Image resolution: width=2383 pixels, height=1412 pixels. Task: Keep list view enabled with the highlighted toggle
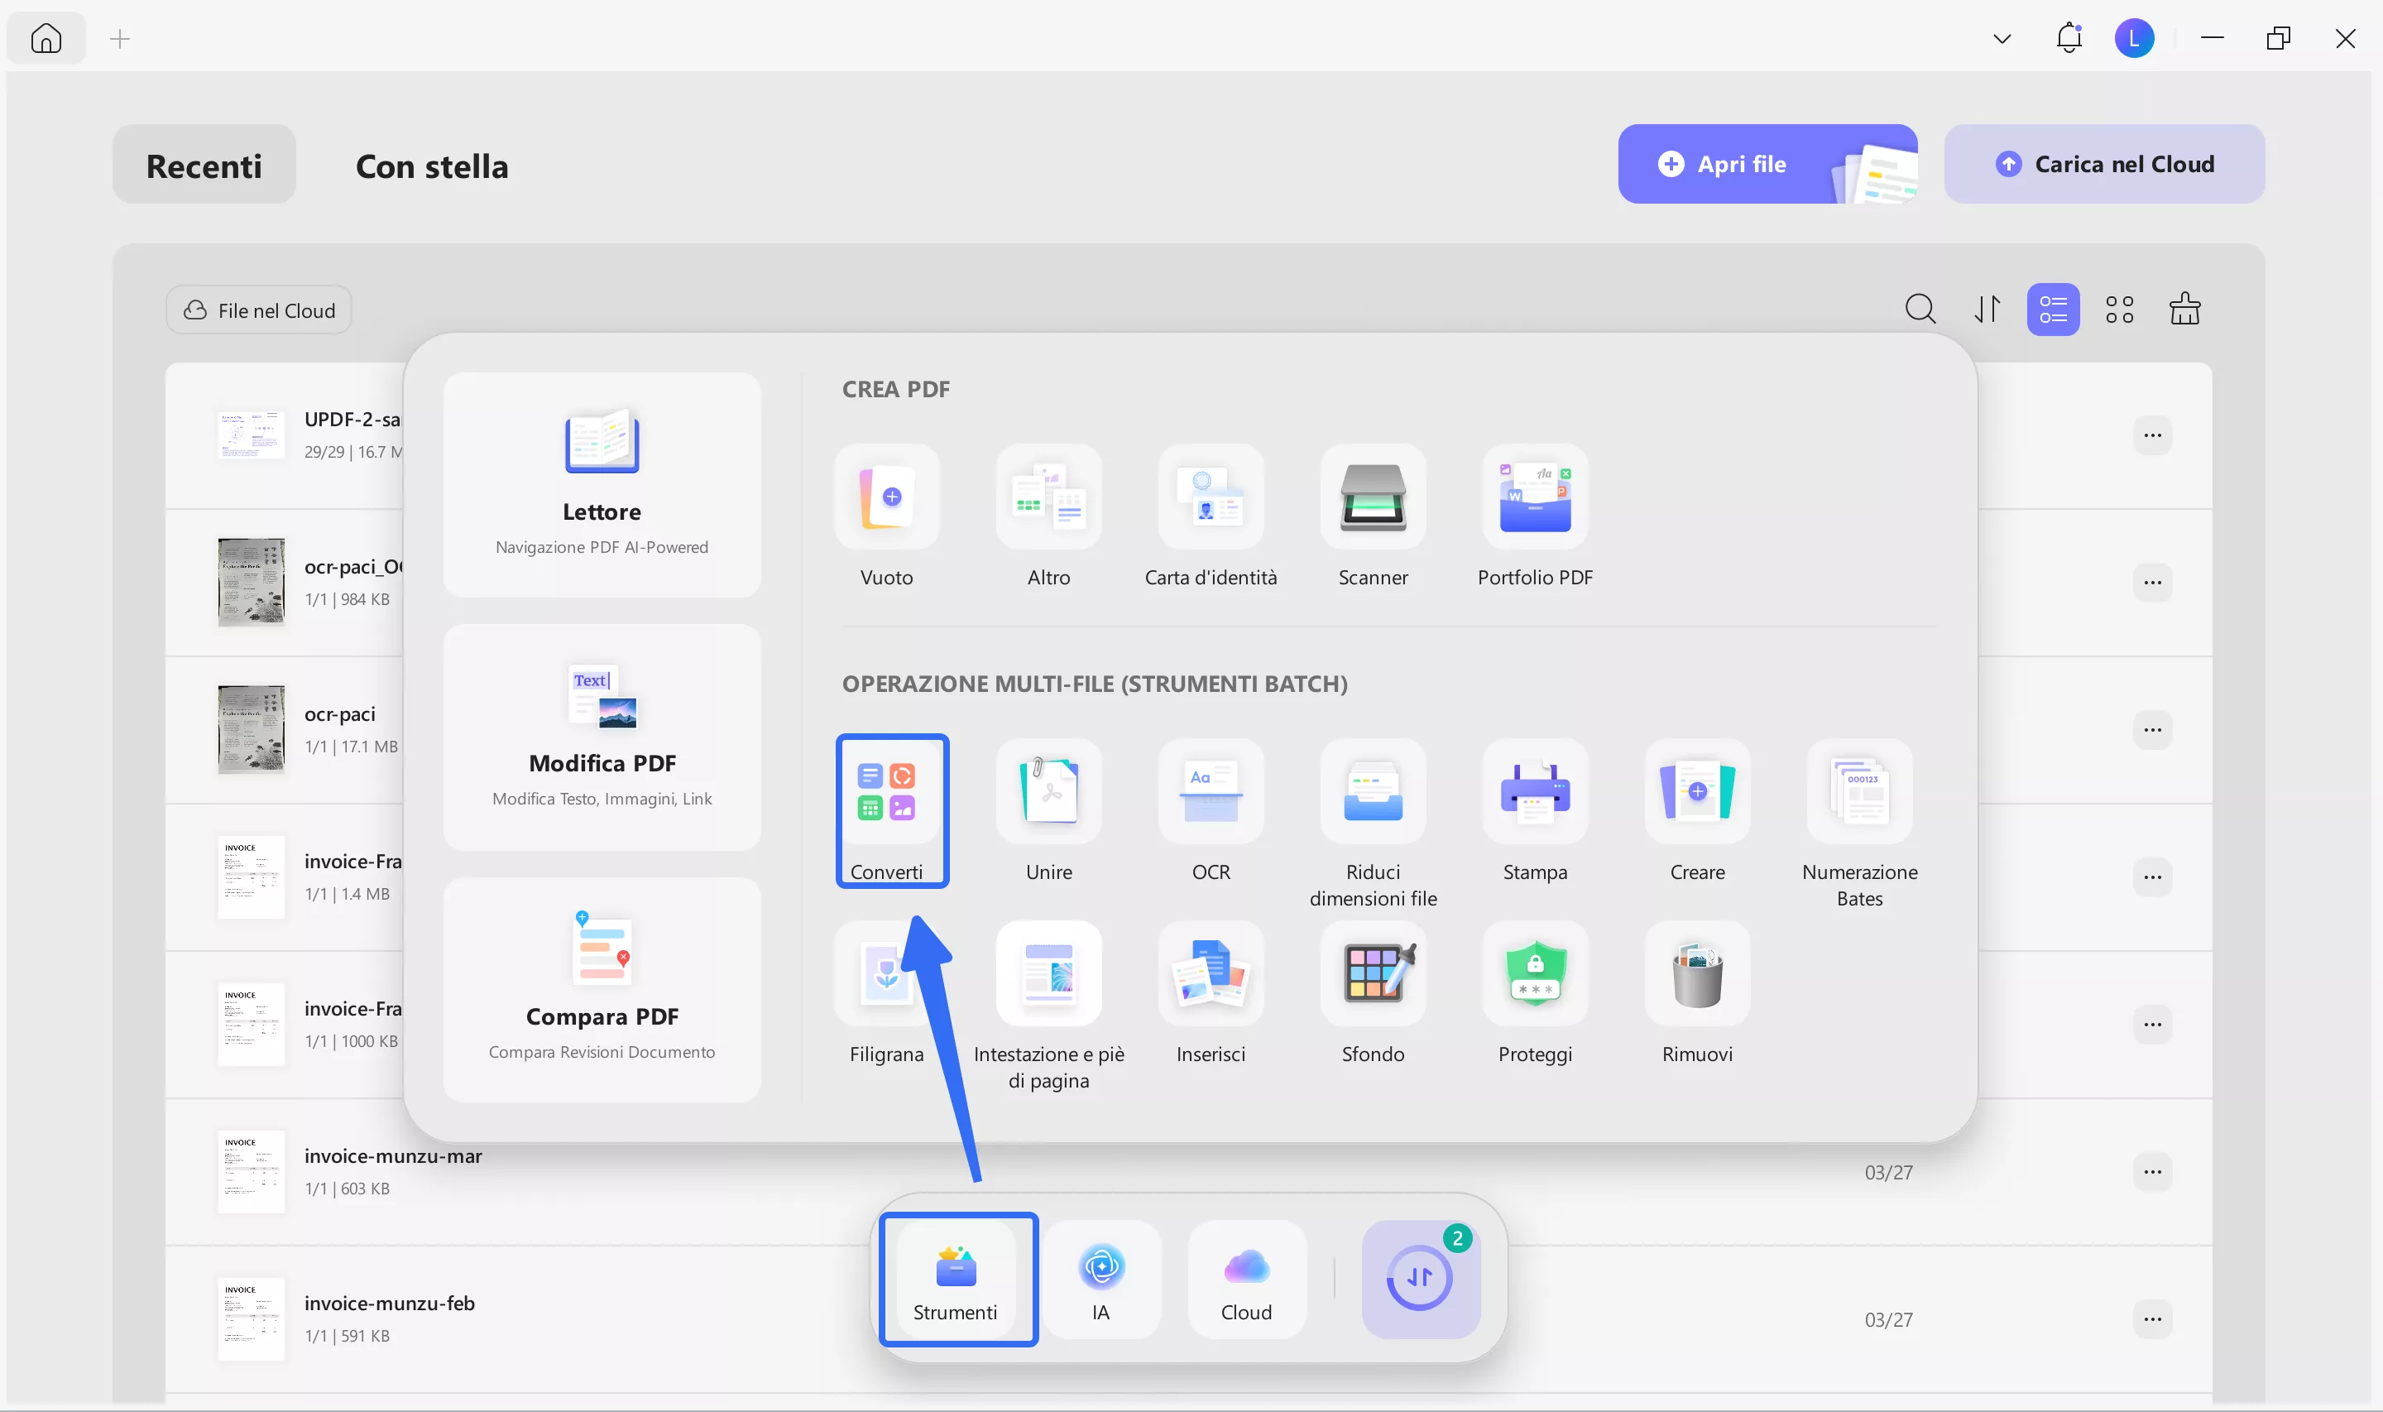click(x=2054, y=310)
